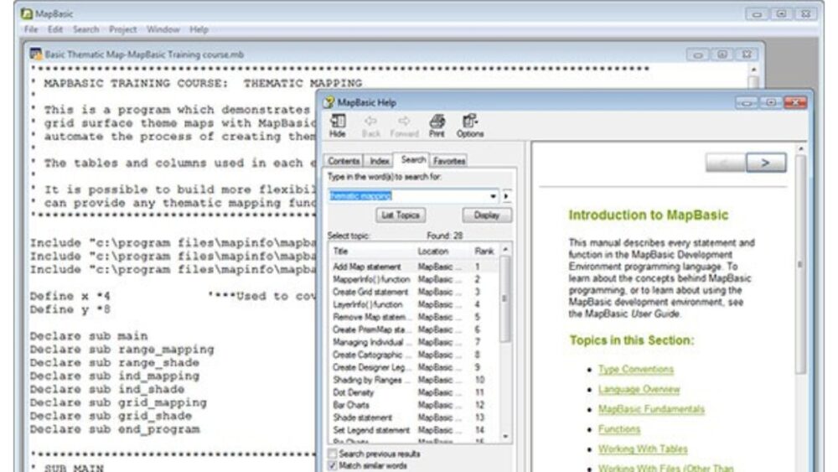Switch to the Contents tab
This screenshot has width=838, height=472.
coord(344,161)
